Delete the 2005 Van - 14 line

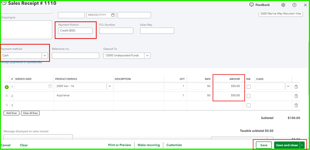click(x=296, y=86)
